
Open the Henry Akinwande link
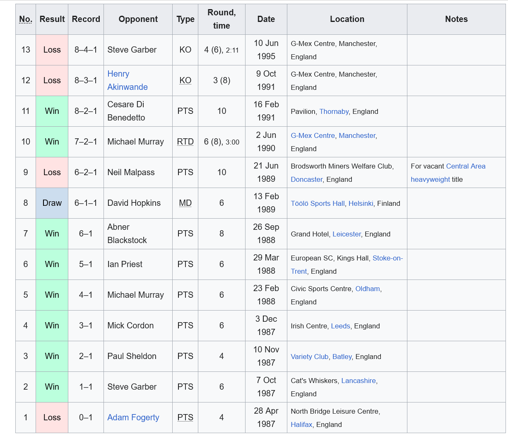(128, 80)
